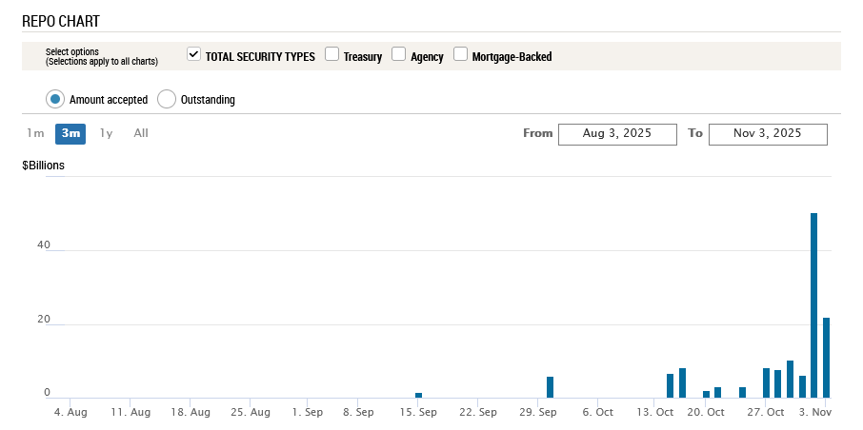Uncheck the TOTAL SECURITY TYPES checkbox
Viewport: 863px width, 430px height.
(194, 55)
